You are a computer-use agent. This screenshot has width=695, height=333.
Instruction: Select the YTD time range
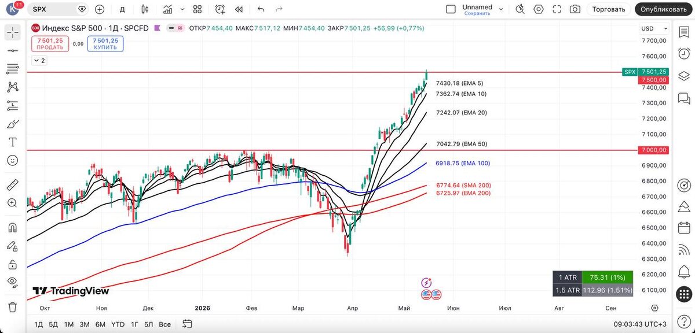tap(118, 324)
